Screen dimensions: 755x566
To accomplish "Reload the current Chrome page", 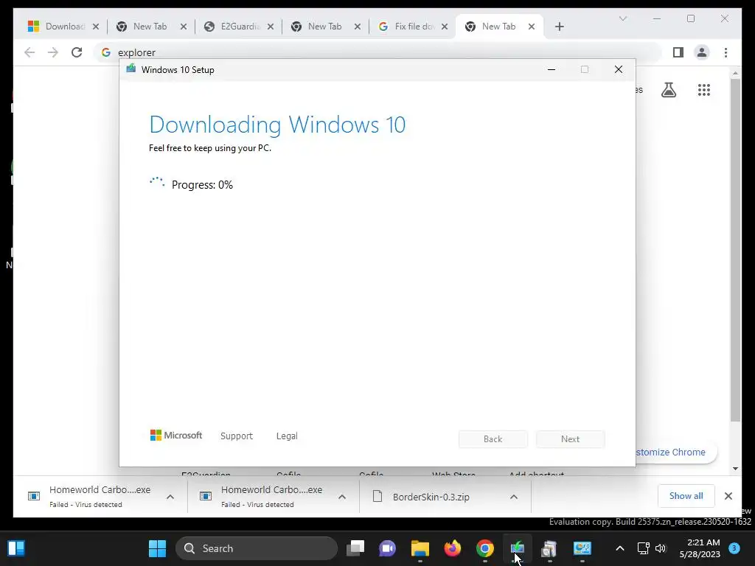I will (77, 52).
